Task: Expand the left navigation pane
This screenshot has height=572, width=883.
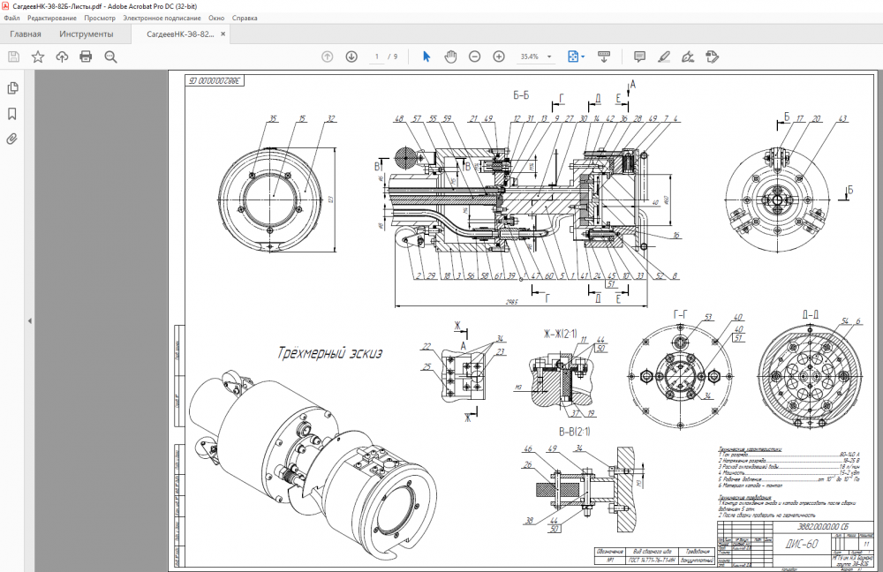Action: (x=29, y=320)
